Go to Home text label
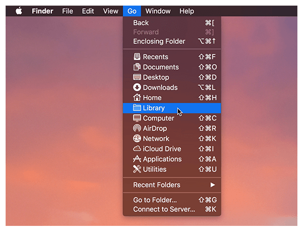Image resolution: width=303 pixels, height=231 pixels. (x=152, y=97)
